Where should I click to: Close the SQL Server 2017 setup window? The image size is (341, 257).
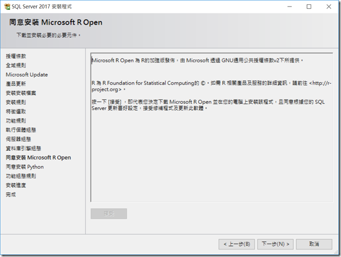point(329,6)
